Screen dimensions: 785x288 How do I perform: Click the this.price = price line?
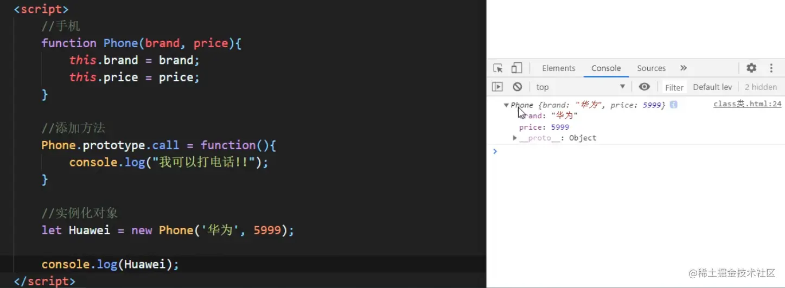click(x=135, y=77)
